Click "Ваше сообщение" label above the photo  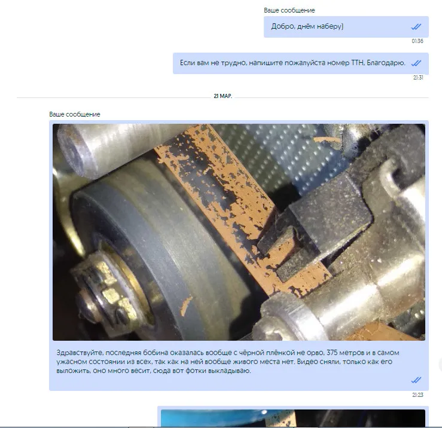tap(75, 114)
